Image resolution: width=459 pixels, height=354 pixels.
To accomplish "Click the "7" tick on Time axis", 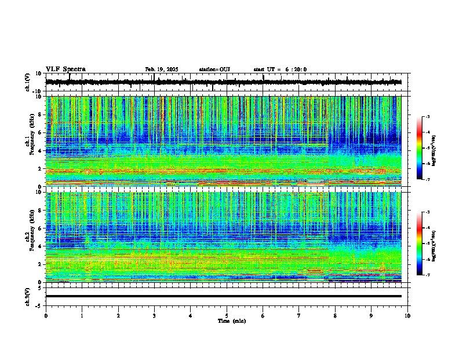I will pos(299,316).
